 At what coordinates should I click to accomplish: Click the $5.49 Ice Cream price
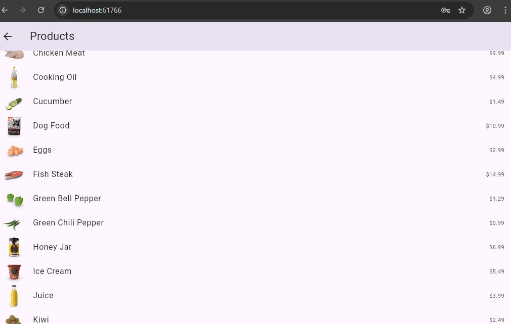click(497, 271)
